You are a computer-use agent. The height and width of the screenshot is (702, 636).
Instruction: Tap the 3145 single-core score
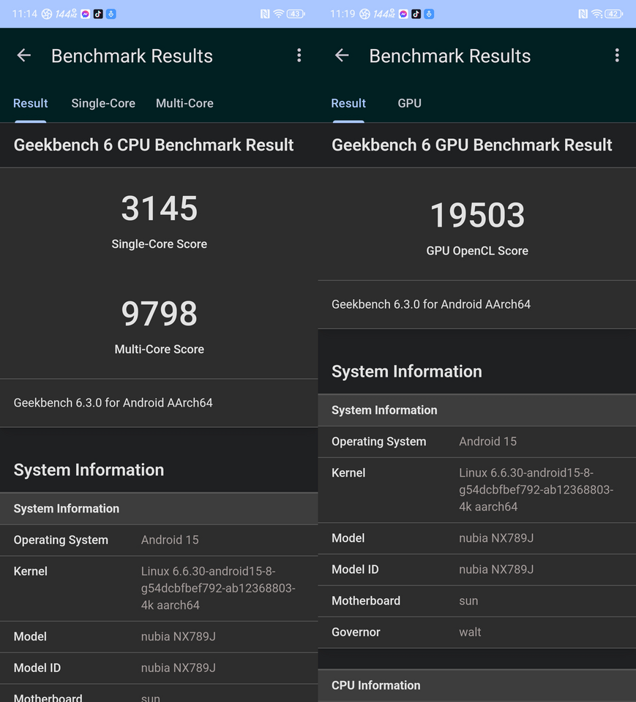pyautogui.click(x=159, y=208)
